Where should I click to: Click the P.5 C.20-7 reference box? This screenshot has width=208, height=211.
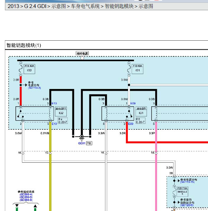click(140, 121)
